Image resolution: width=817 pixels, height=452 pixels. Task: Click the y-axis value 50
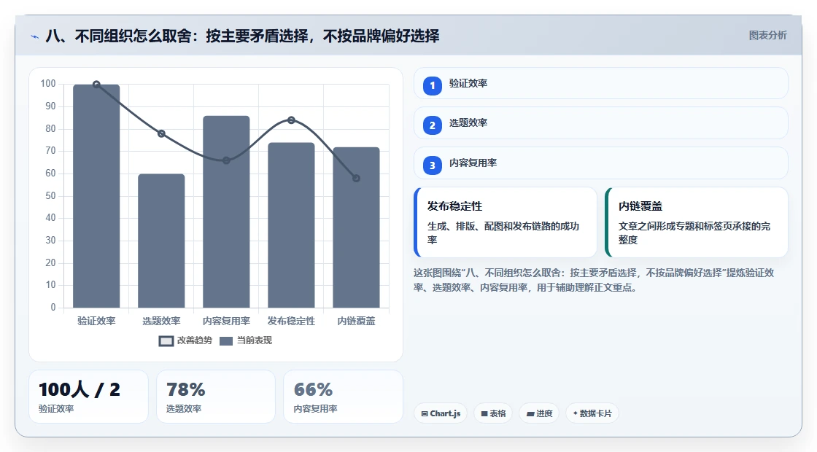pos(50,196)
